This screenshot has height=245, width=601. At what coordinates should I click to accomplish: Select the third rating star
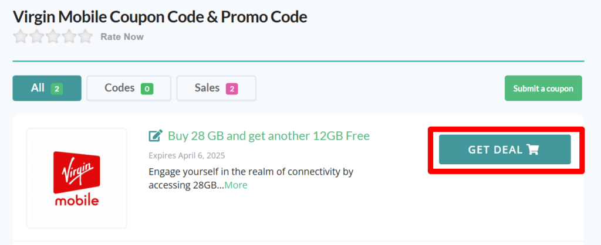point(53,36)
